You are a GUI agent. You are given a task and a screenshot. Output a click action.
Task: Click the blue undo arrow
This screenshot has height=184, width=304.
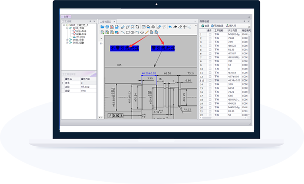point(170,27)
